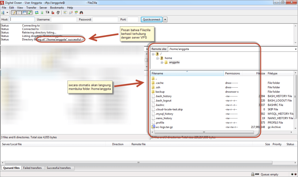298x177 pixels.
Task: Select the .bash_history file icon
Action: click(x=153, y=96)
